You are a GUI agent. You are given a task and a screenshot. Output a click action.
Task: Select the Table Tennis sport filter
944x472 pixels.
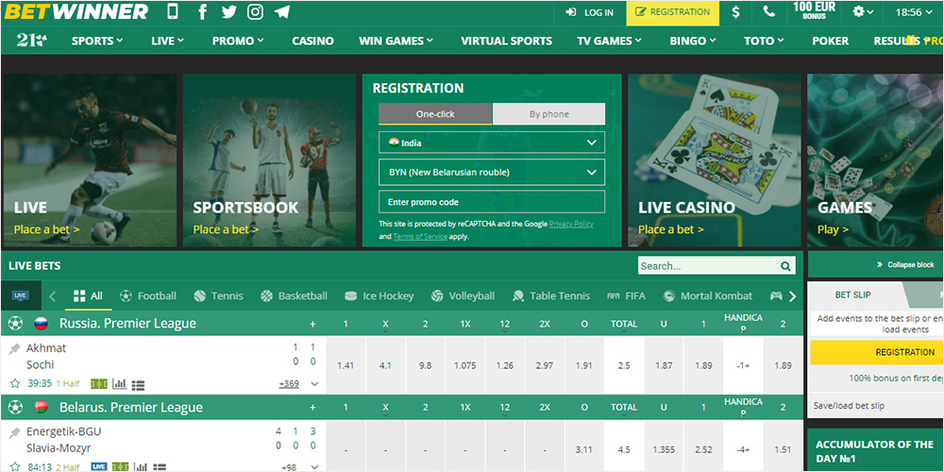click(x=551, y=295)
